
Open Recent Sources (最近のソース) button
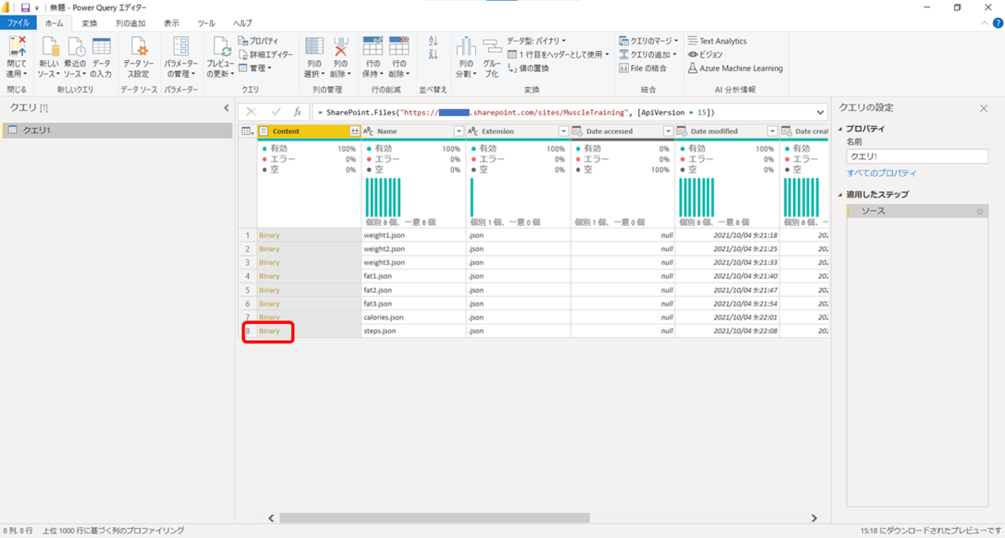tap(75, 58)
